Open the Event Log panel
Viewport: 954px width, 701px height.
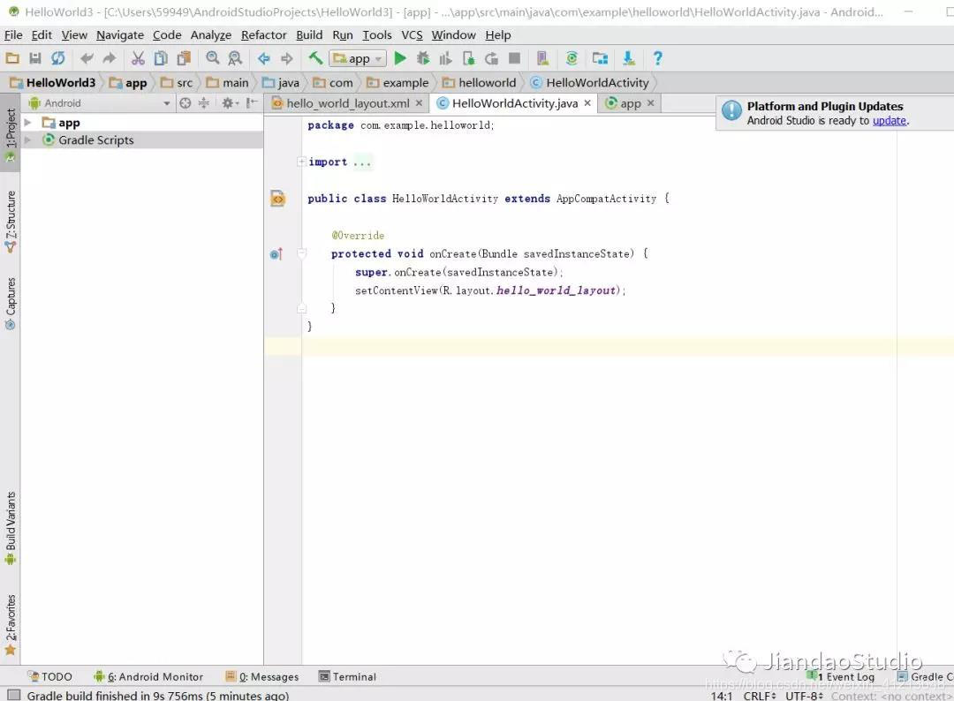(x=843, y=676)
